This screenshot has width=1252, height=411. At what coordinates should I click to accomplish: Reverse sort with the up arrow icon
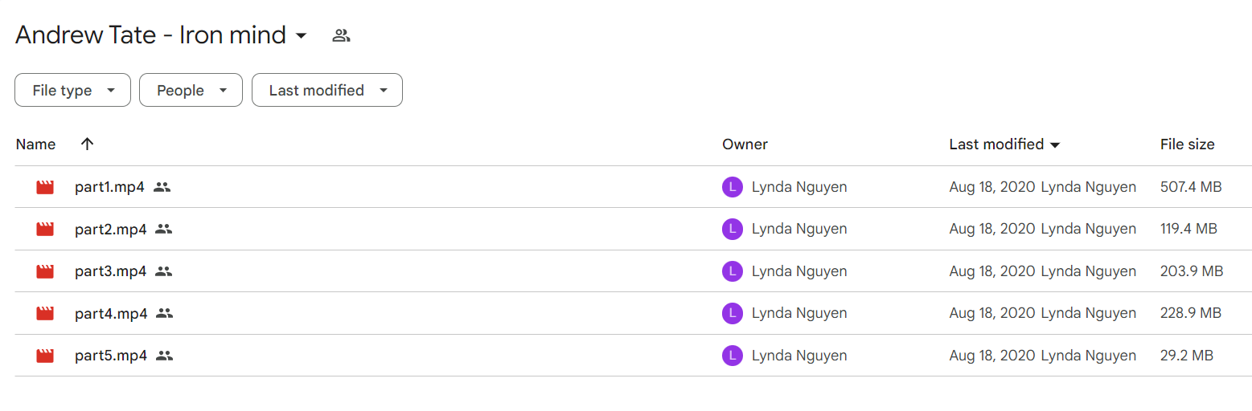point(88,144)
